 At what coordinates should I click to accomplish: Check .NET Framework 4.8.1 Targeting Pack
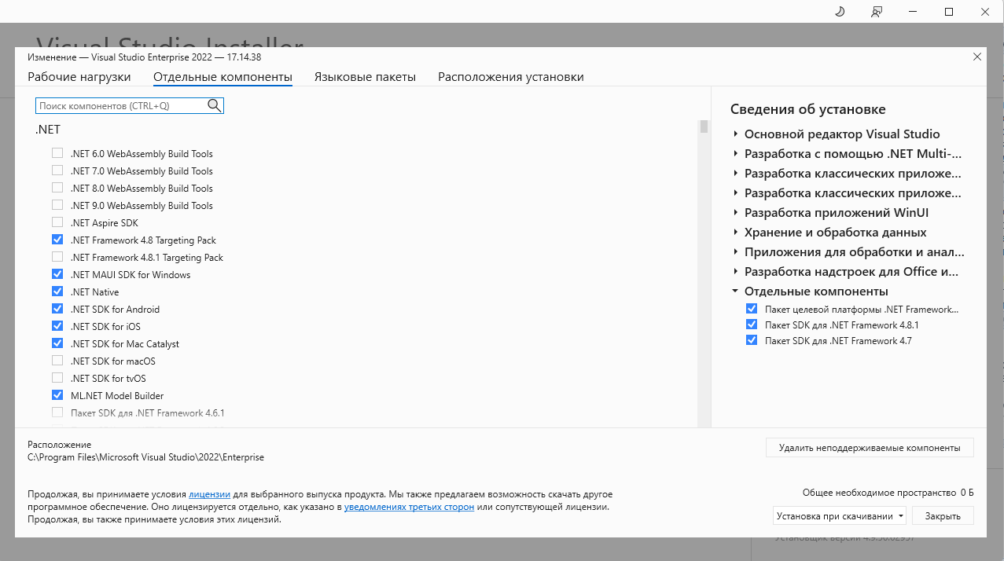57,258
